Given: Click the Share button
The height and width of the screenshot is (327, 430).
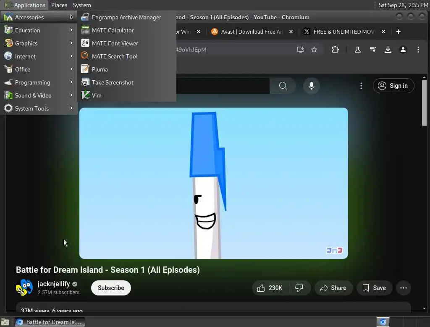Looking at the screenshot, I should tap(333, 288).
